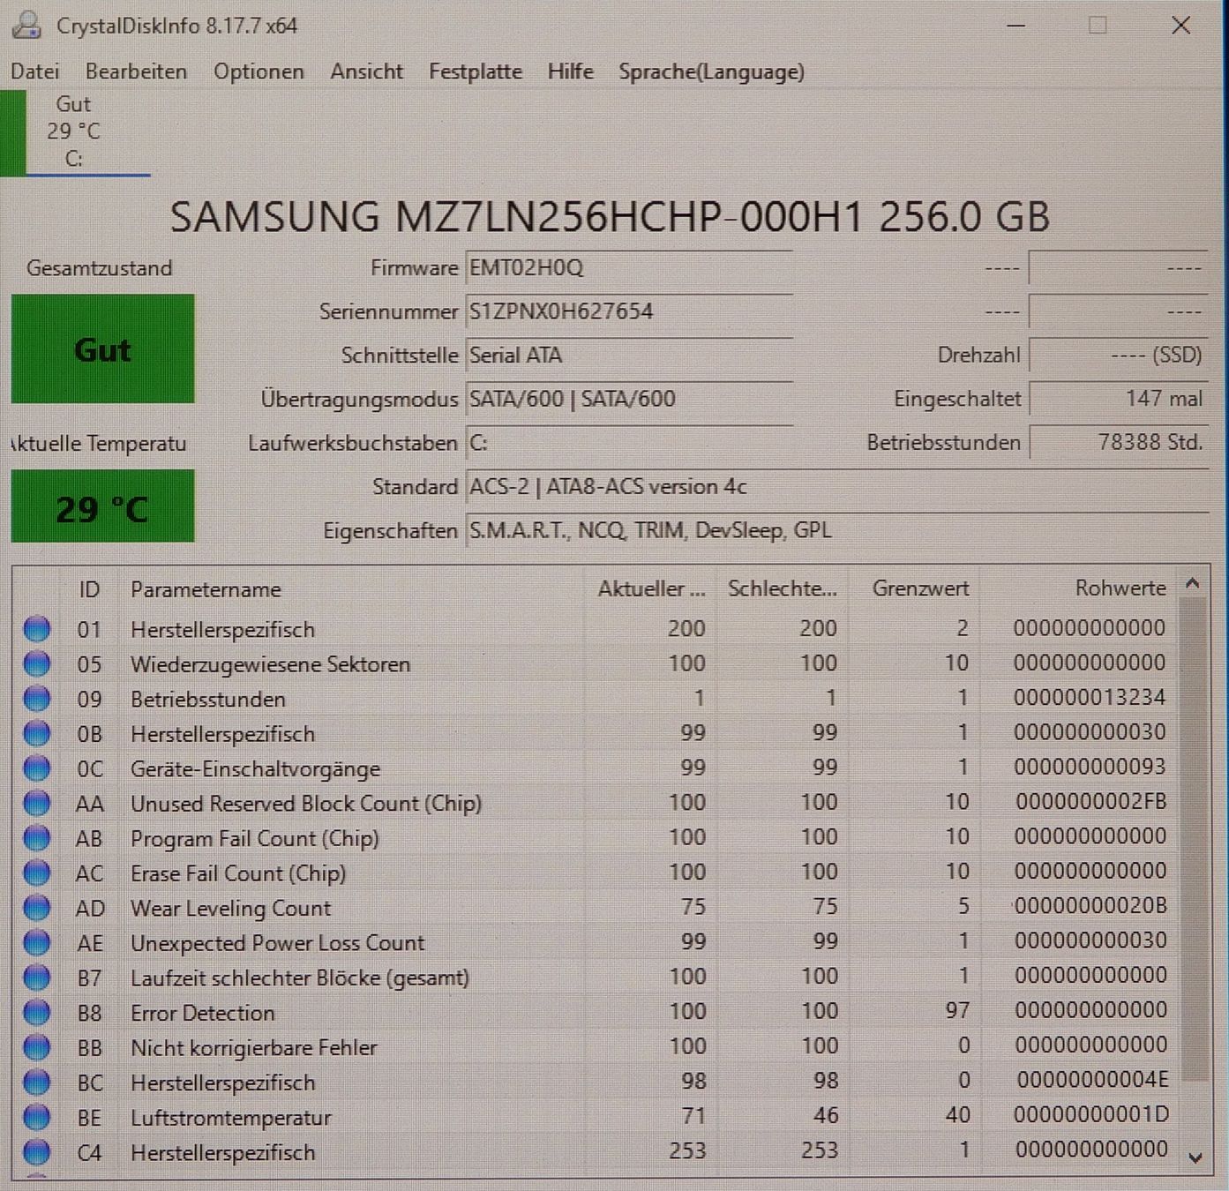Click status icon for Unused Reserved Block Count

[x=37, y=803]
